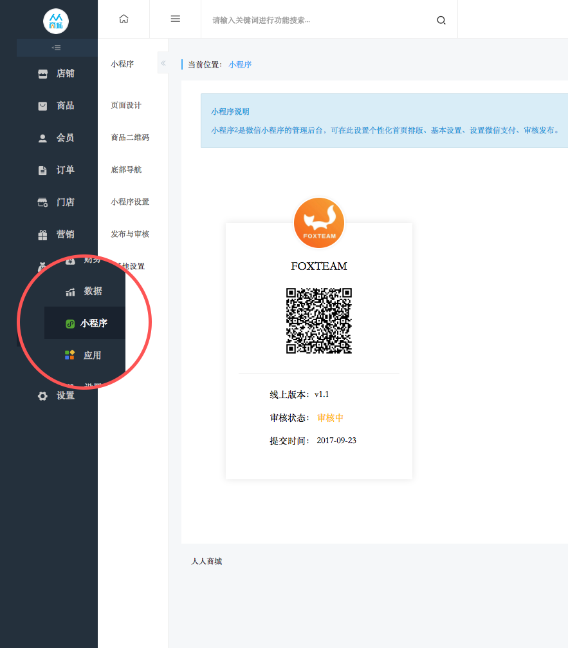Click the 小程序说明 notice heading
This screenshot has height=648, width=568.
(230, 112)
